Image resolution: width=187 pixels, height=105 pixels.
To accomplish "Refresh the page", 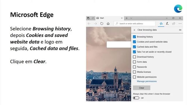I will click(102, 24).
